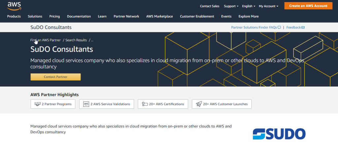Go to Search Results breadcrumb

pyautogui.click(x=76, y=40)
